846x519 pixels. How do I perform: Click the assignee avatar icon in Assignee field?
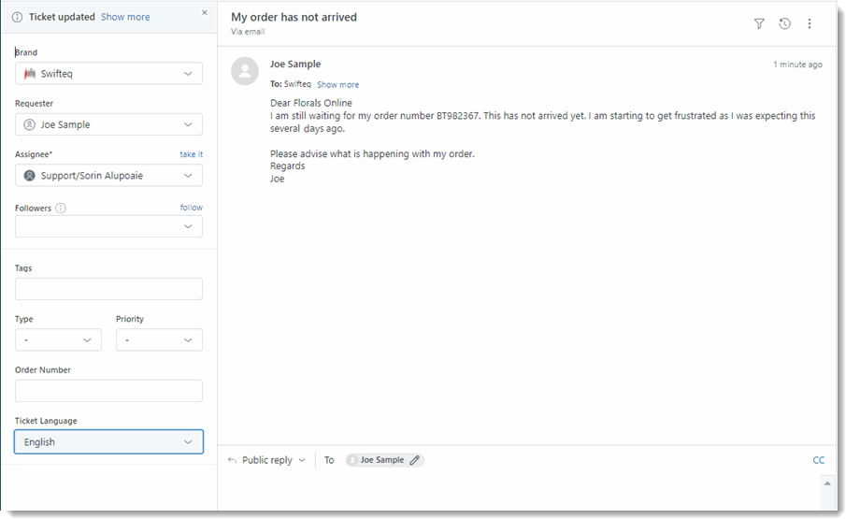pos(30,176)
